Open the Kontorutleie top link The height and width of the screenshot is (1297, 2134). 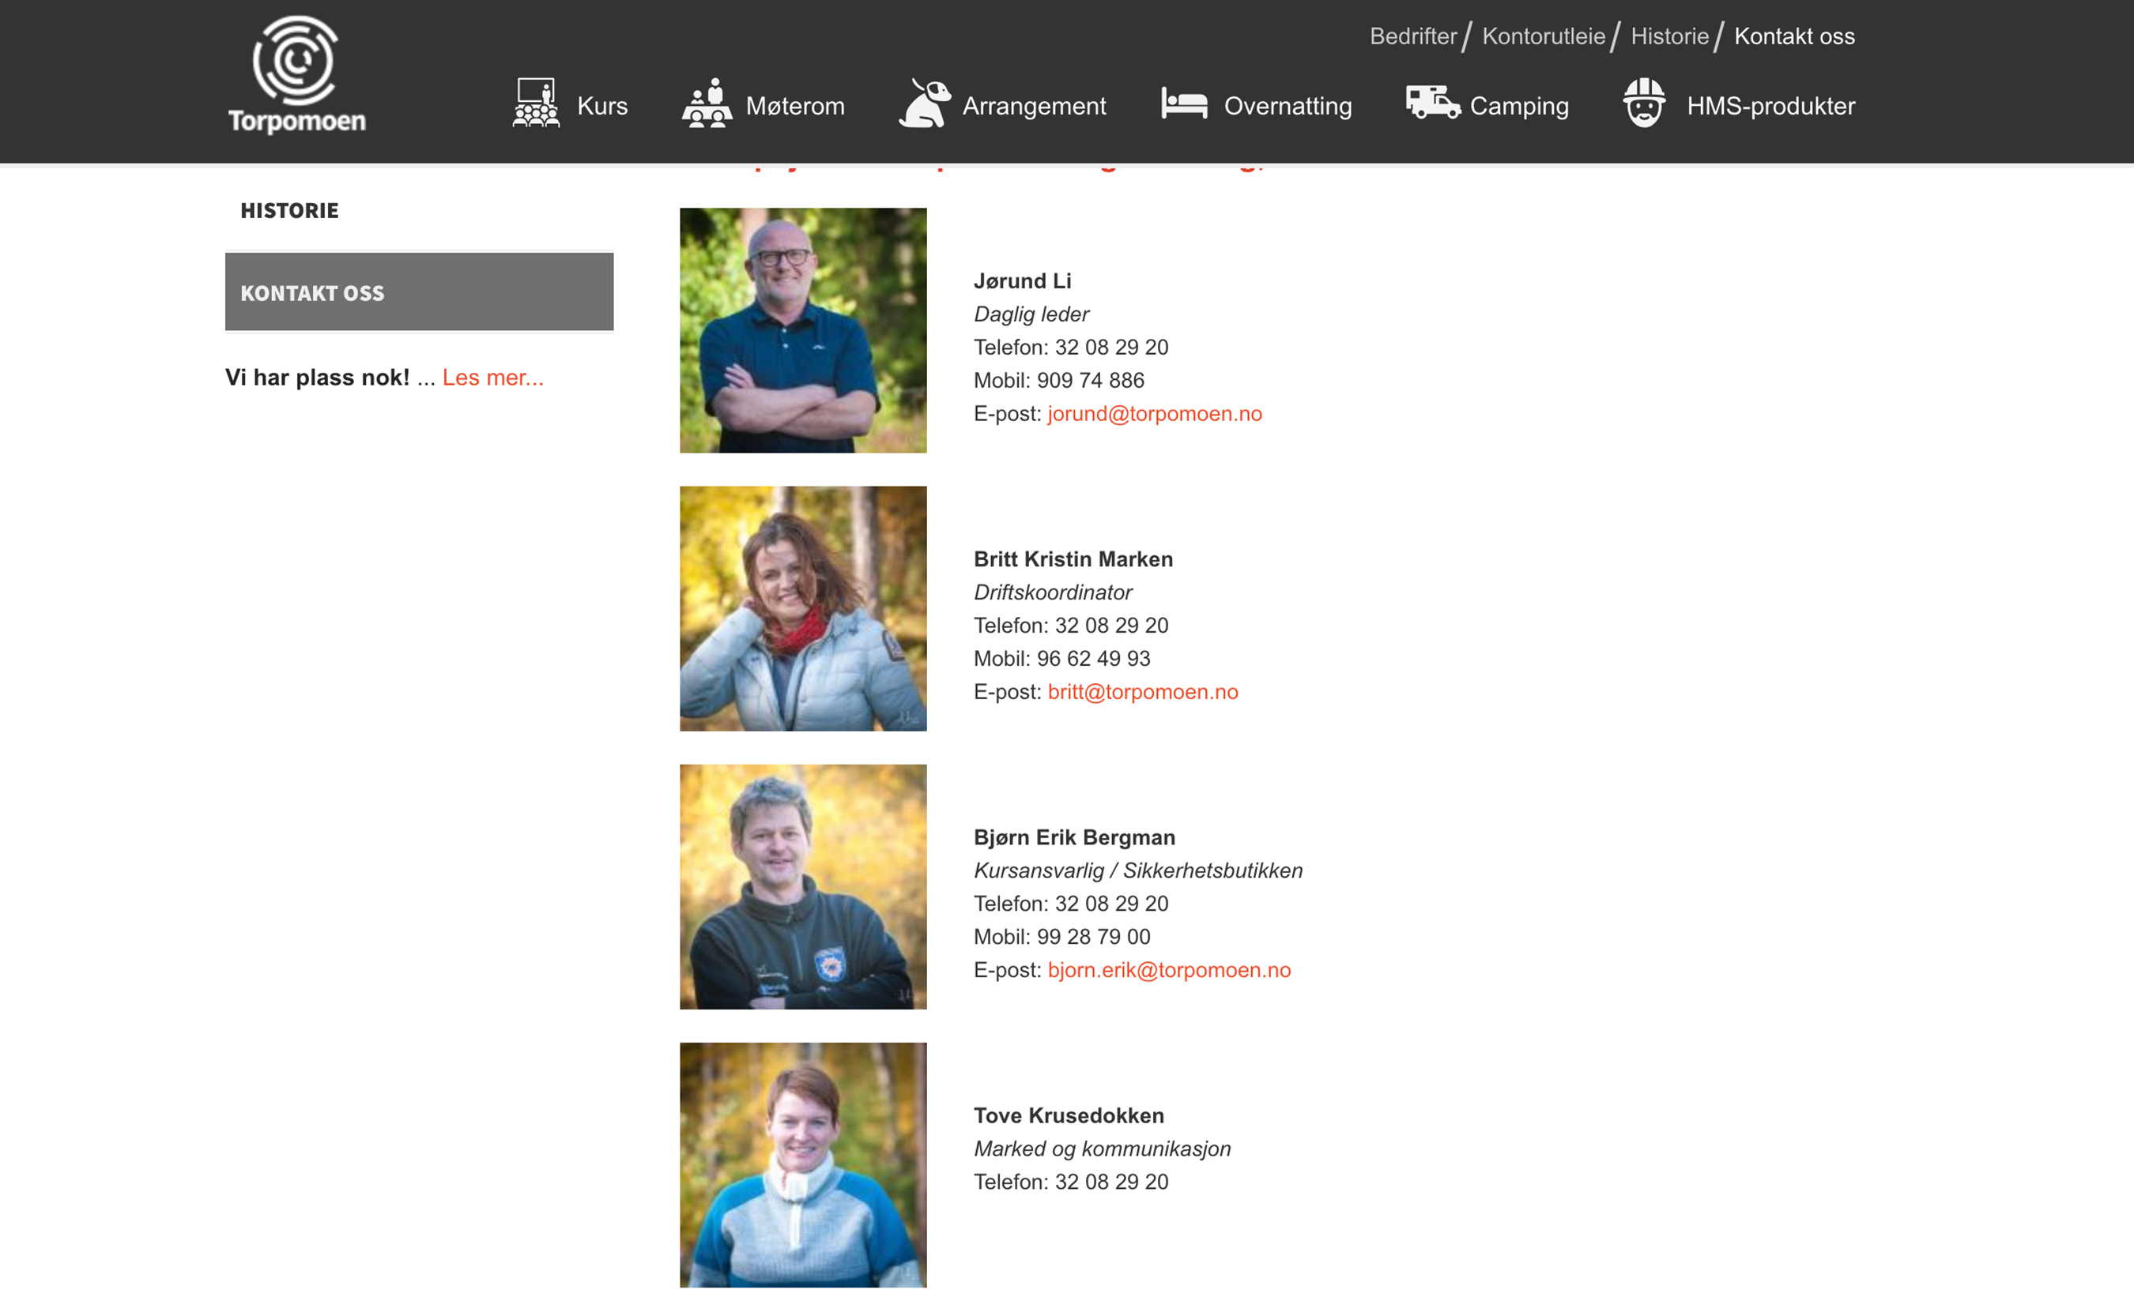[x=1544, y=36]
